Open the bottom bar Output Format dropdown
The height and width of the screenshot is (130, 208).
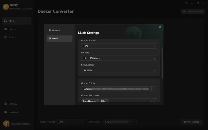click(70, 122)
